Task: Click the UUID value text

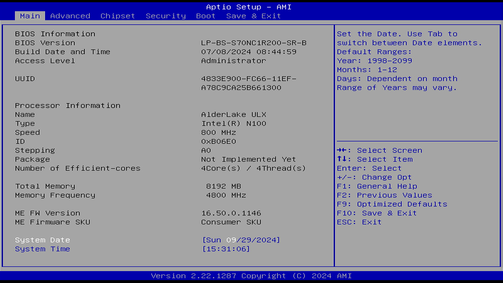Action: [x=249, y=83]
